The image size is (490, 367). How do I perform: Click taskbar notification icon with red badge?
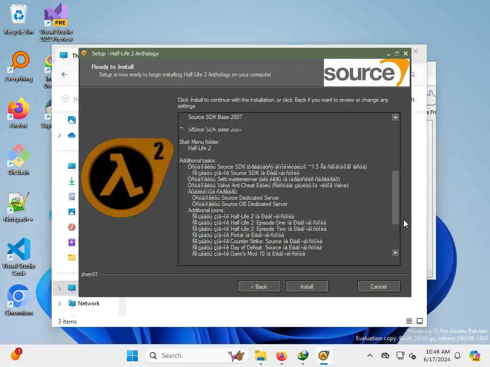point(15,355)
